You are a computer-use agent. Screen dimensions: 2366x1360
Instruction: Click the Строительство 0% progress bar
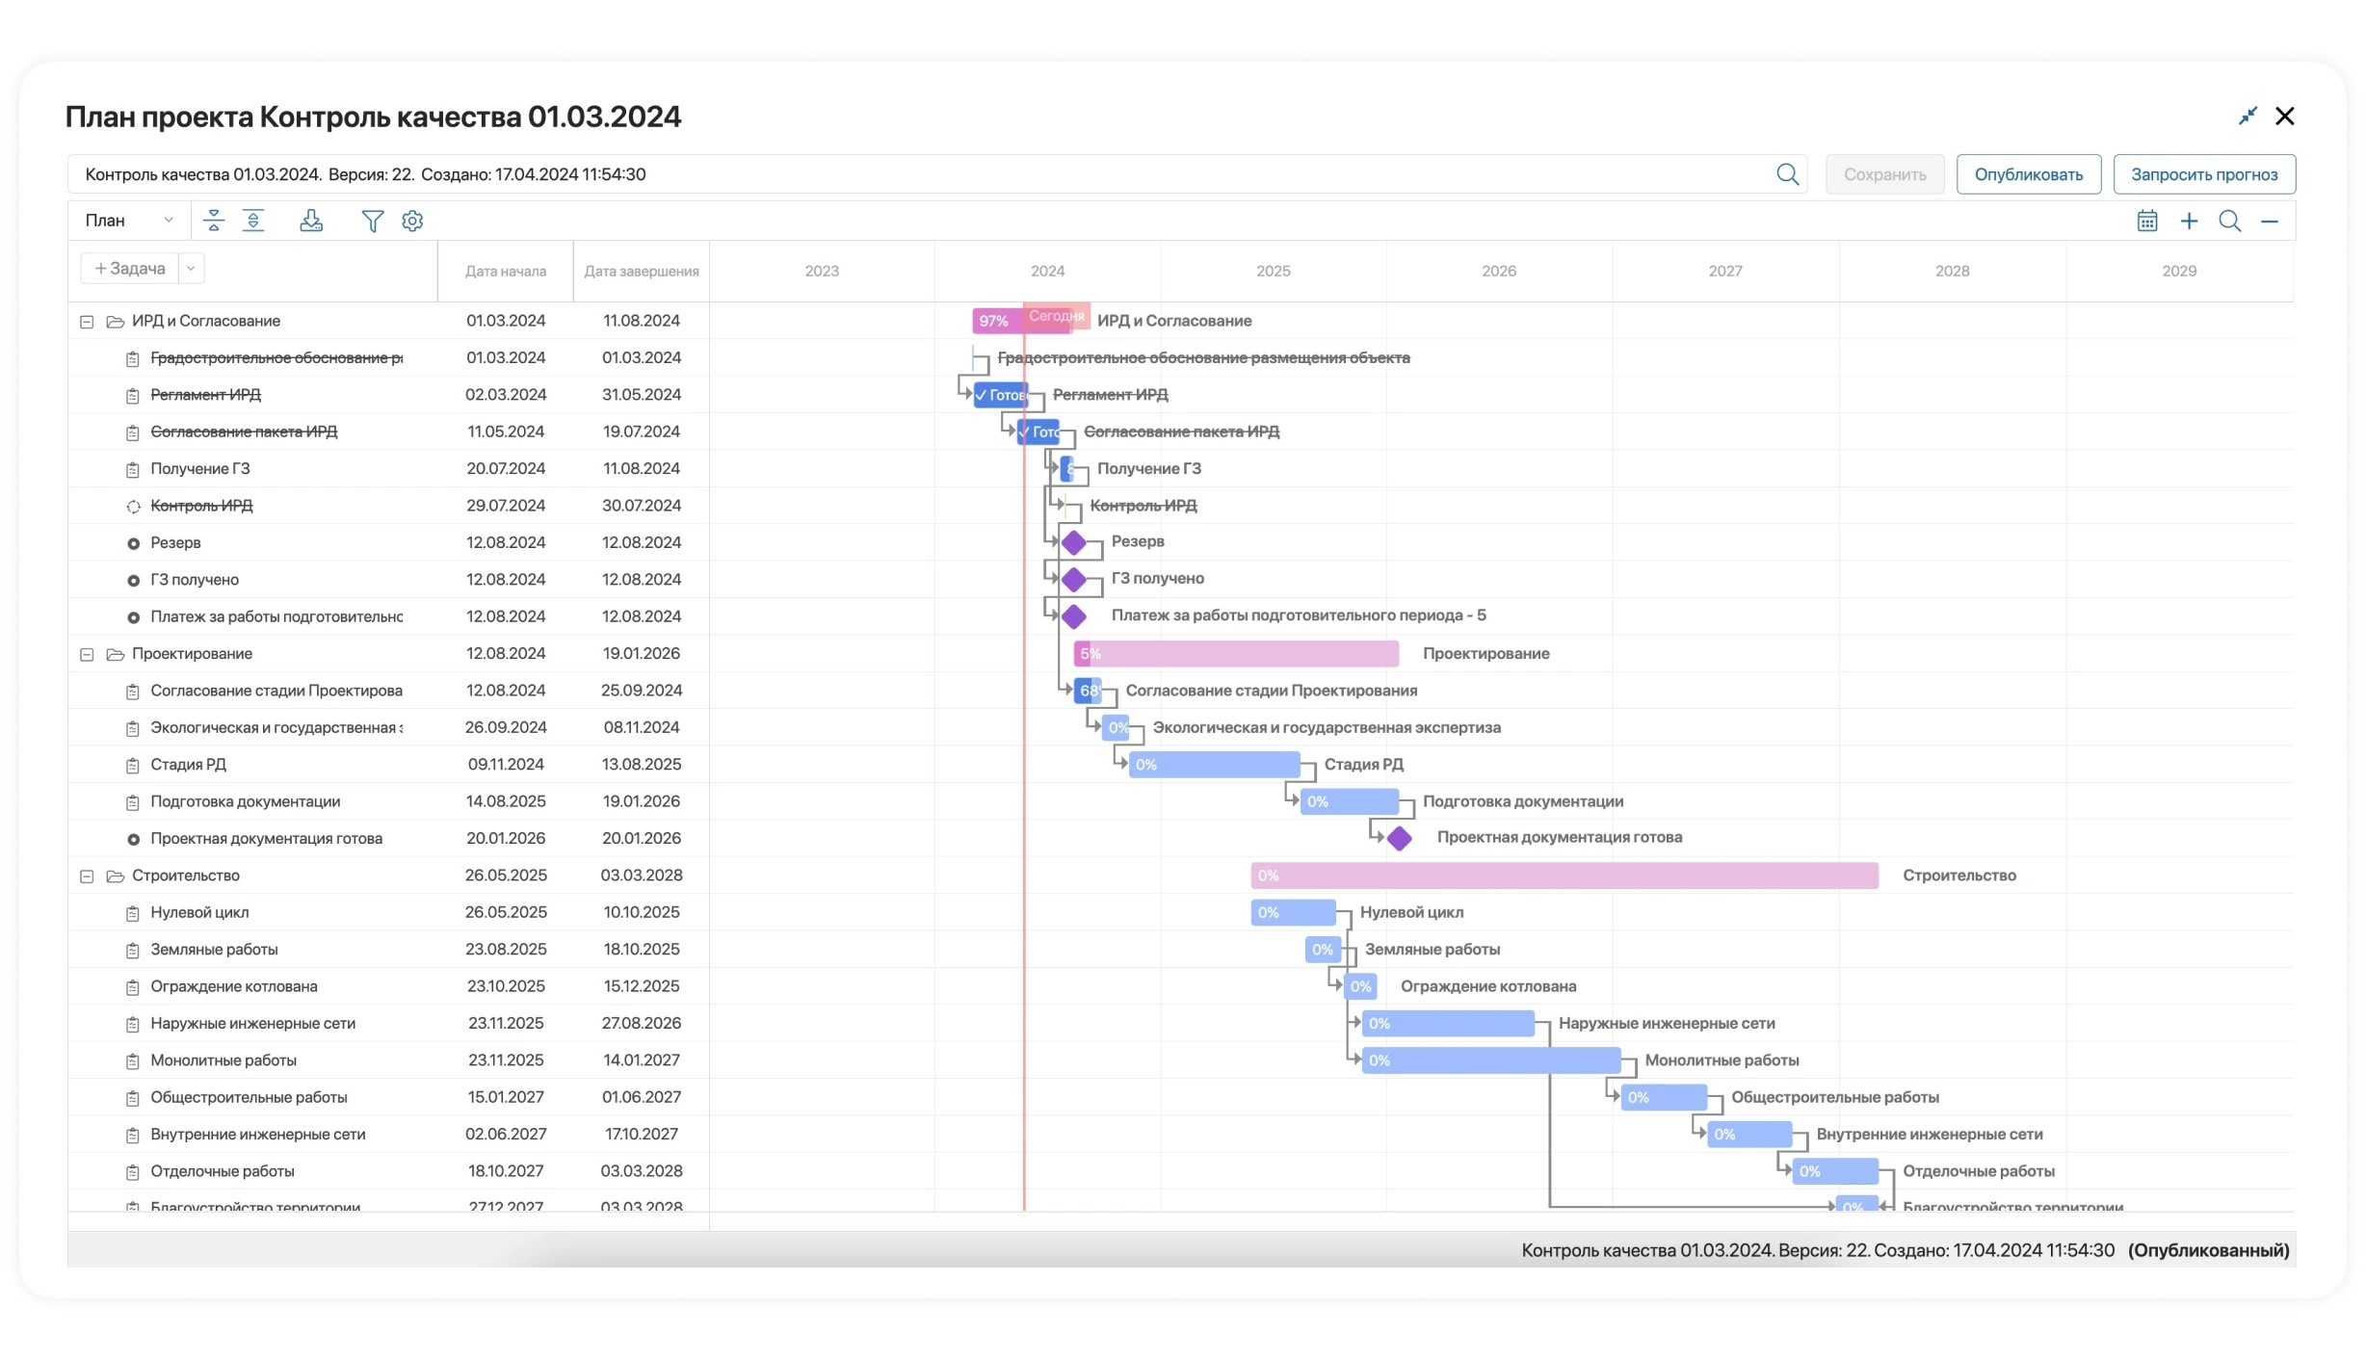click(x=1564, y=876)
